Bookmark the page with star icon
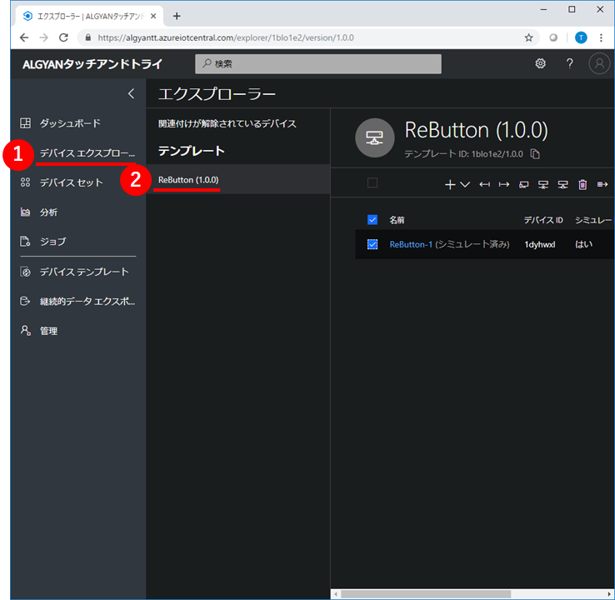This screenshot has height=600, width=615. pyautogui.click(x=528, y=37)
